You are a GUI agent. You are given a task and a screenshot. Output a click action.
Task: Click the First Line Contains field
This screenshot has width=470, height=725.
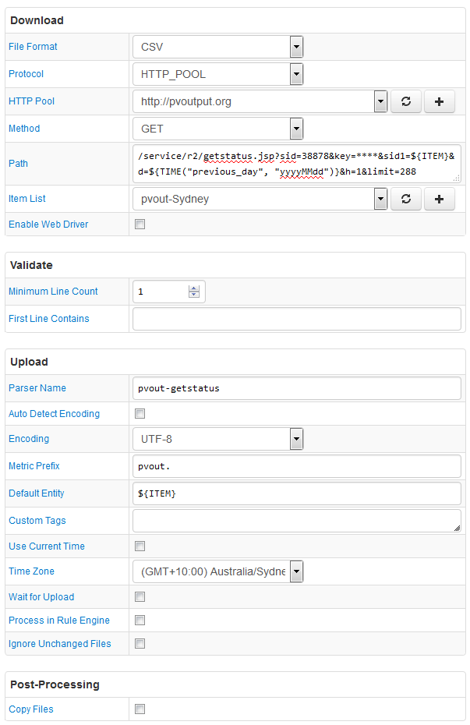click(x=297, y=319)
